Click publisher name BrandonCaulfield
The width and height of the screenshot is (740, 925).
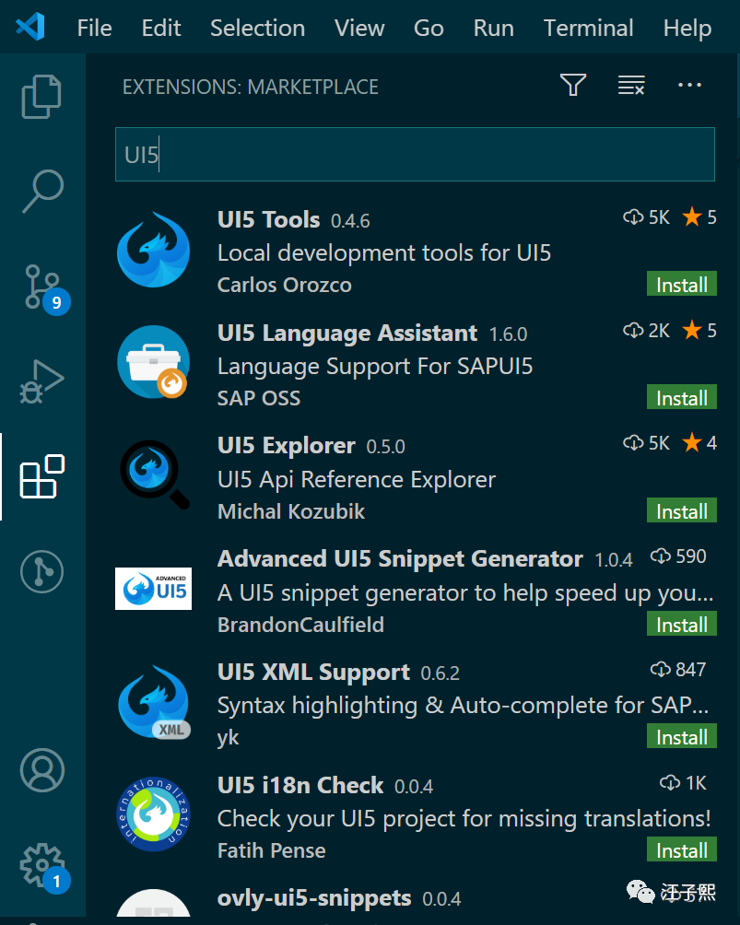click(300, 625)
